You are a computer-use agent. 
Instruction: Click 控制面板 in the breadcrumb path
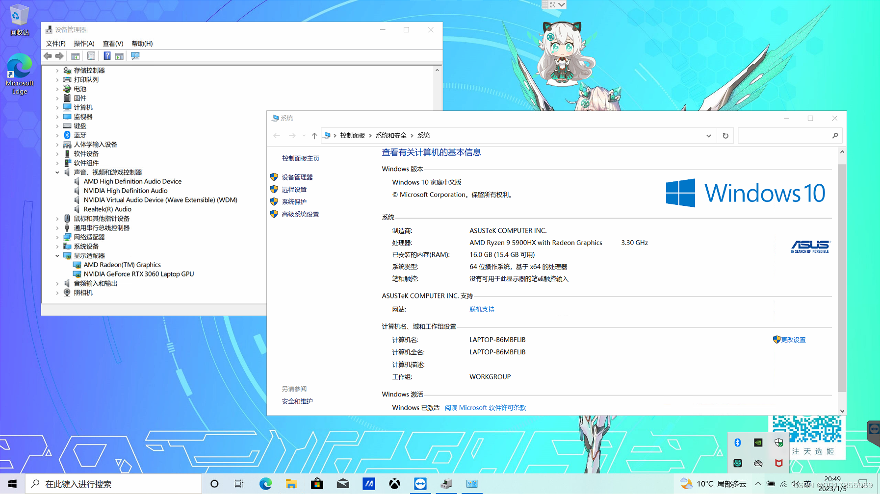353,136
